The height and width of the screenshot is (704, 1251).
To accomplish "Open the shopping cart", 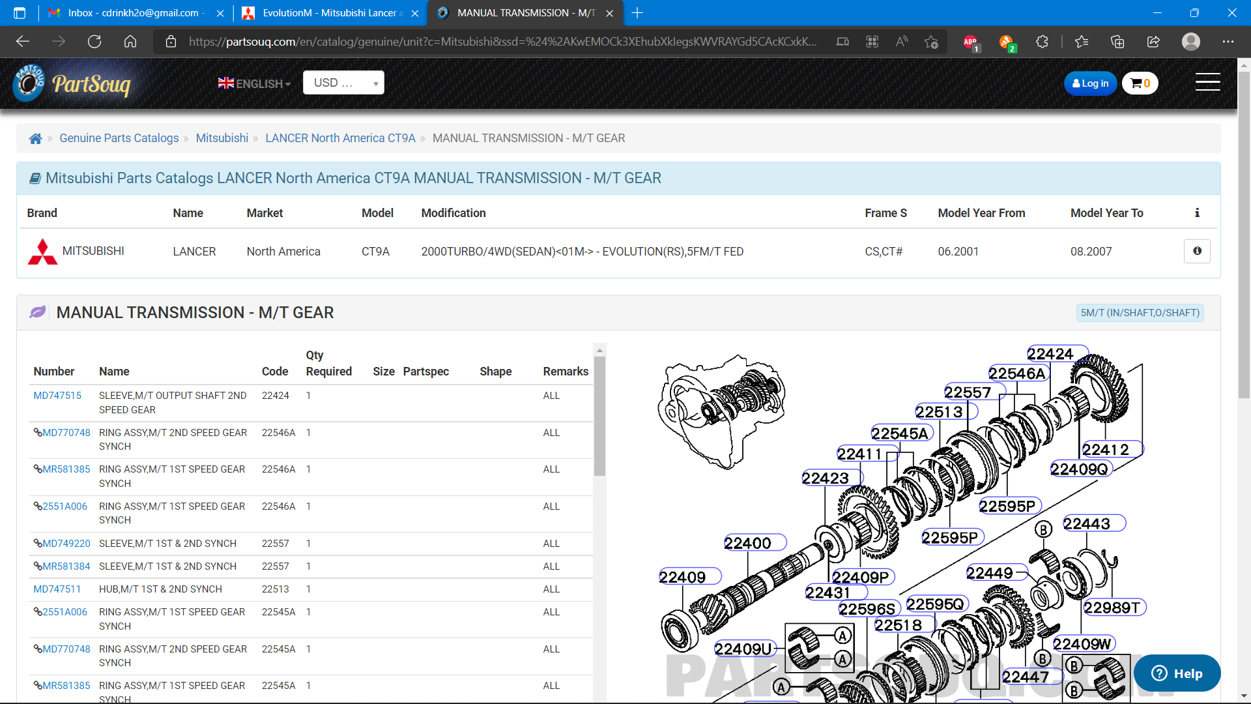I will click(x=1140, y=83).
